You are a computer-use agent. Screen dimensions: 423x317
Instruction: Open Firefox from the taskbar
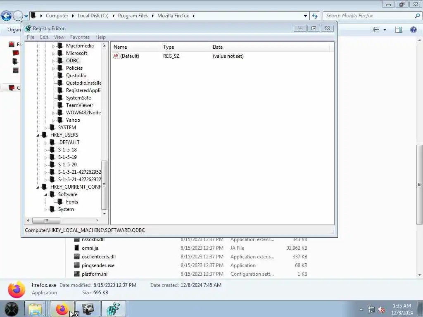click(x=62, y=309)
